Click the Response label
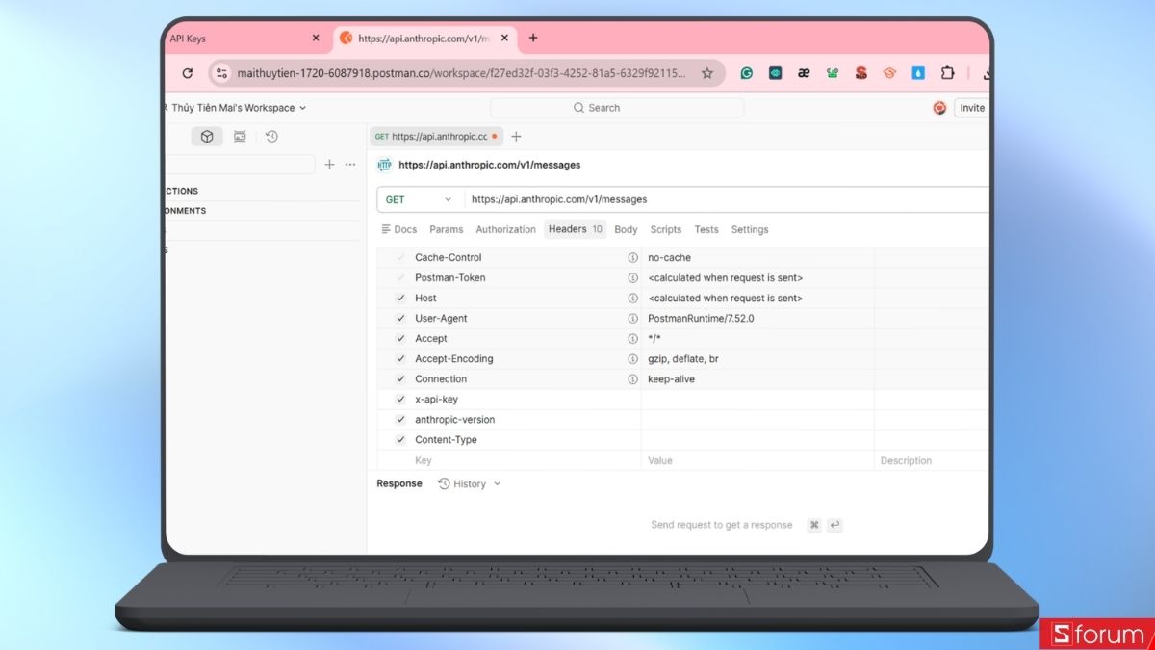The image size is (1155, 650). [x=399, y=483]
